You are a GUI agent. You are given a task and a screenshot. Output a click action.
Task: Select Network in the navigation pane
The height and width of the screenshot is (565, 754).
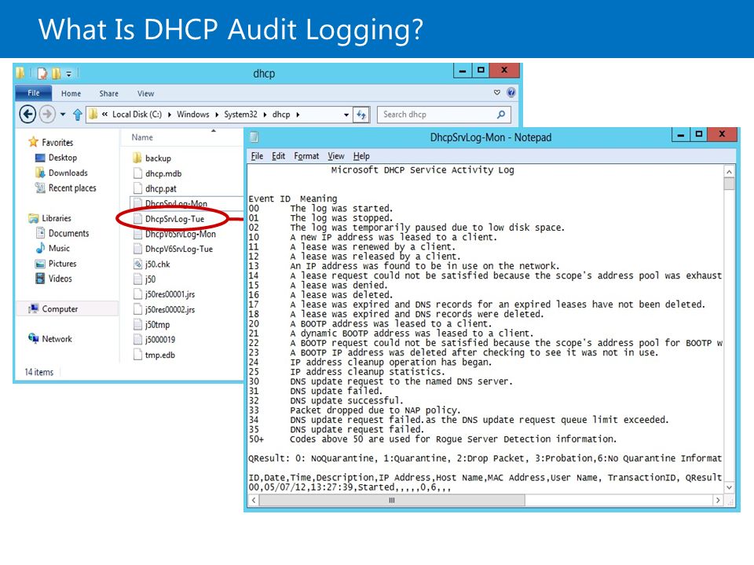pyautogui.click(x=57, y=339)
